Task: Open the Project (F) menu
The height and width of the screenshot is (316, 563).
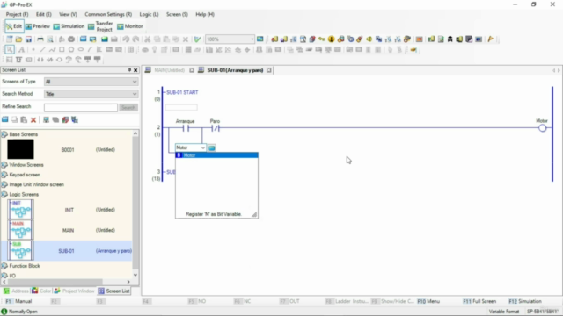Action: coord(17,14)
